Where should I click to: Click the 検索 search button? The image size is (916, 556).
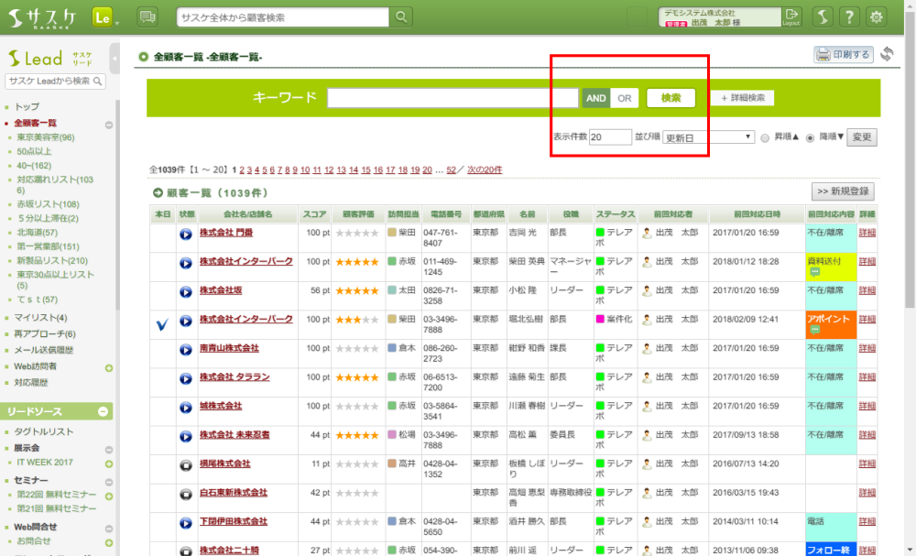tap(671, 98)
